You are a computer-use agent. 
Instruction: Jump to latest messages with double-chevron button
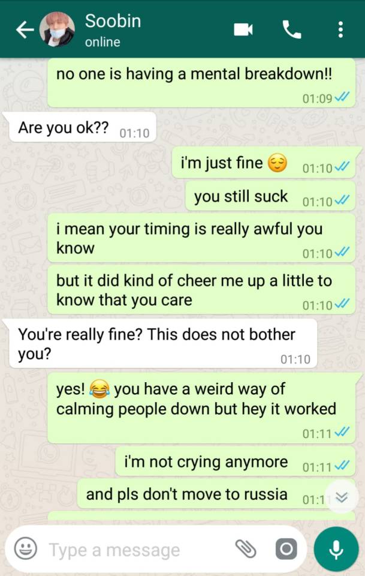(x=342, y=497)
